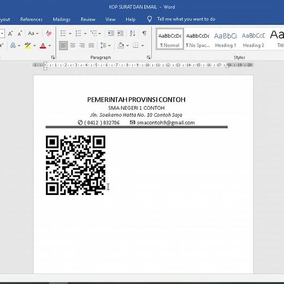Increase font size with Grow Font
This screenshot has width=284, height=284.
[10, 33]
